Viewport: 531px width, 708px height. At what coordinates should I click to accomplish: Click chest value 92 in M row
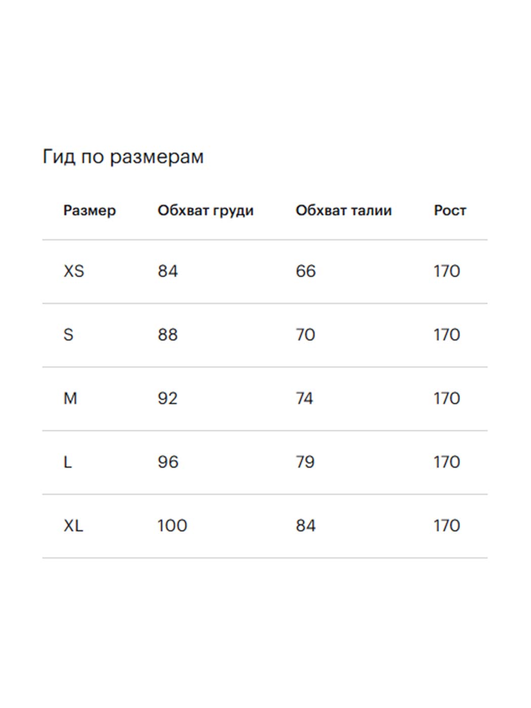click(x=167, y=399)
